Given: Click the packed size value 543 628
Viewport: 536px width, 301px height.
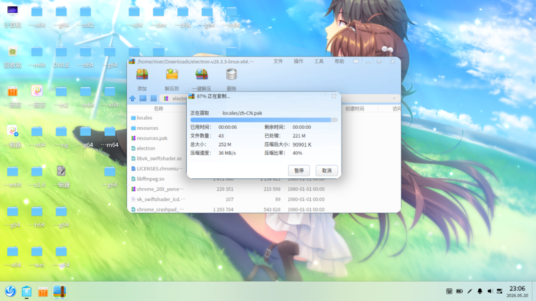Looking at the screenshot, I should click(272, 209).
